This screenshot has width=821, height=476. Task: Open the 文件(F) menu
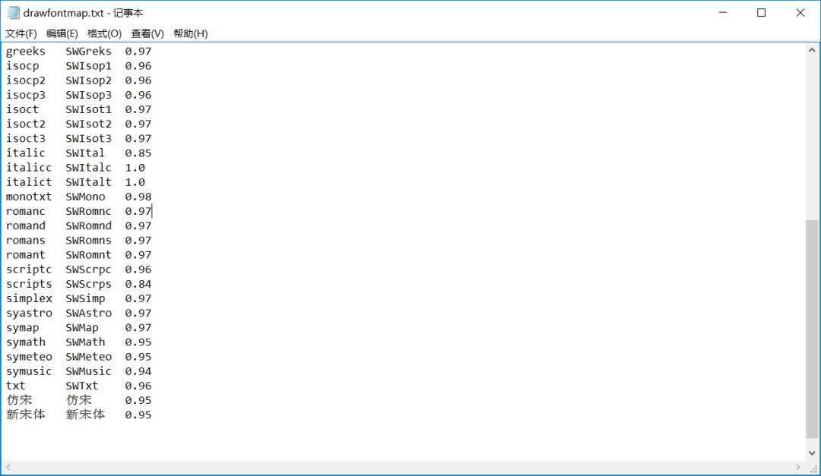coord(23,33)
